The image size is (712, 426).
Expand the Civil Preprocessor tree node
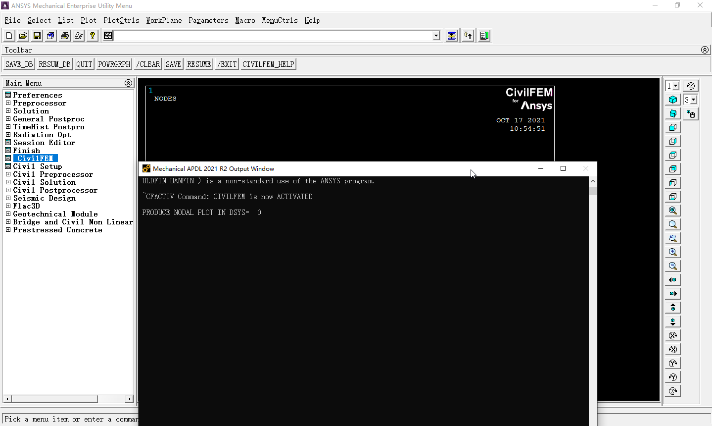click(8, 174)
